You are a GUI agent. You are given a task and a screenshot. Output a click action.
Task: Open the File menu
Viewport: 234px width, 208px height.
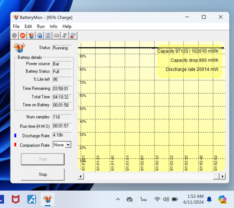[x=16, y=26]
